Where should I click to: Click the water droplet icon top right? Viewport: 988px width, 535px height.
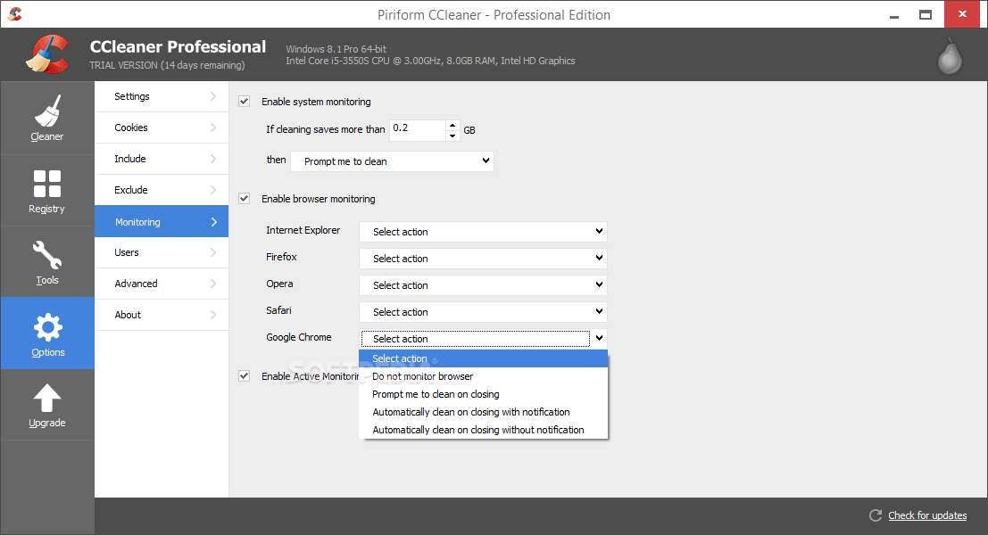click(949, 55)
